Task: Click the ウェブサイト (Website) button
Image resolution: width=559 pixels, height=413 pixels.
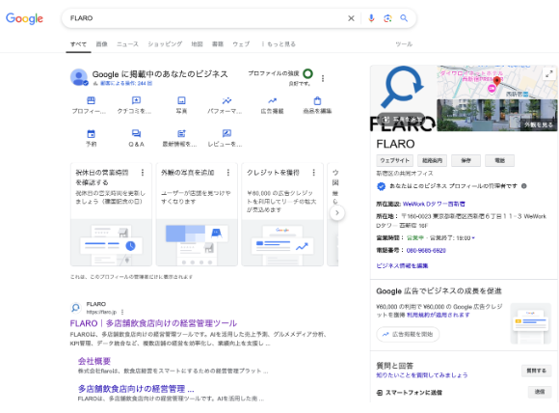Action: pyautogui.click(x=394, y=160)
